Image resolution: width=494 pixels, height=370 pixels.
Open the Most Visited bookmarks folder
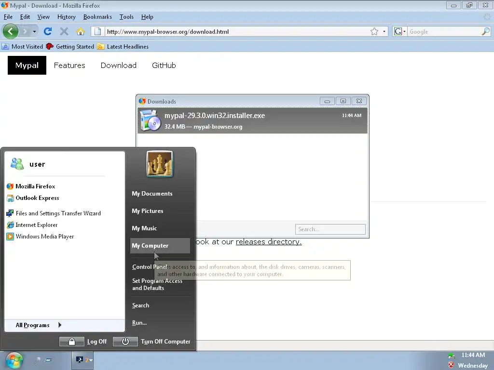tap(22, 47)
